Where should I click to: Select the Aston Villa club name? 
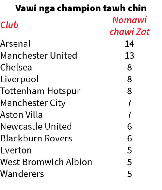(x=21, y=115)
